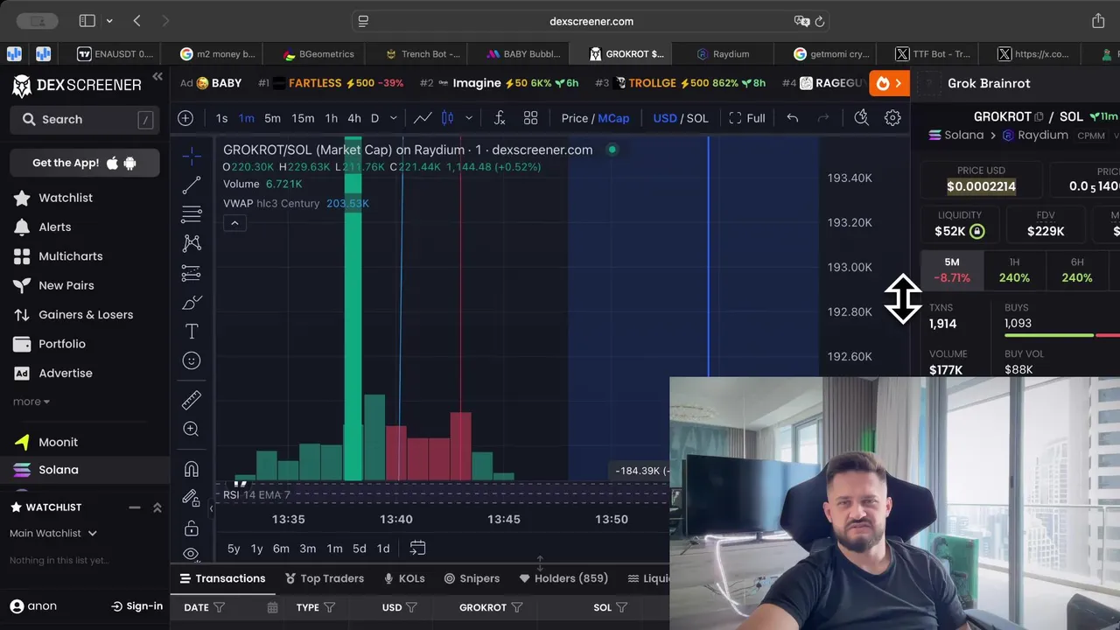This screenshot has width=1120, height=630.
Task: Open the Watchlist page
Action: click(x=66, y=198)
